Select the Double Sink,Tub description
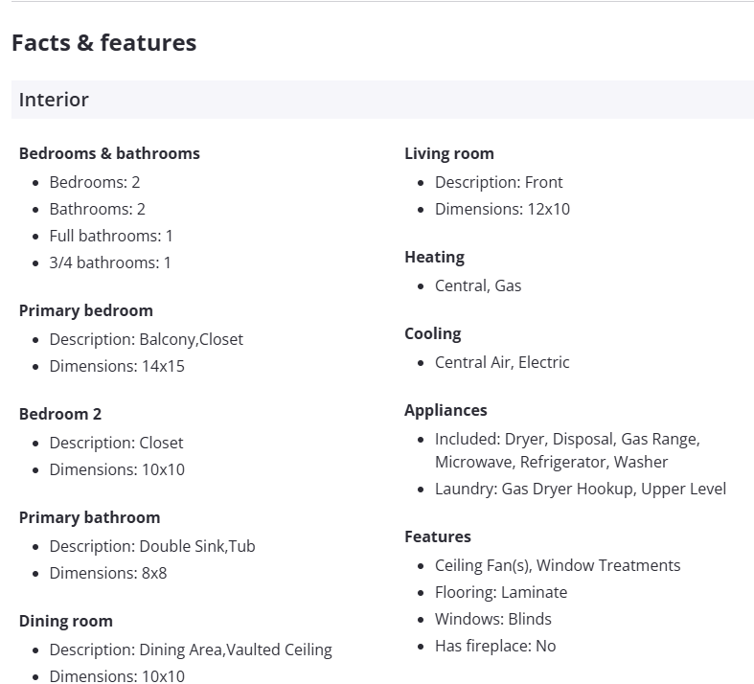 pos(196,546)
